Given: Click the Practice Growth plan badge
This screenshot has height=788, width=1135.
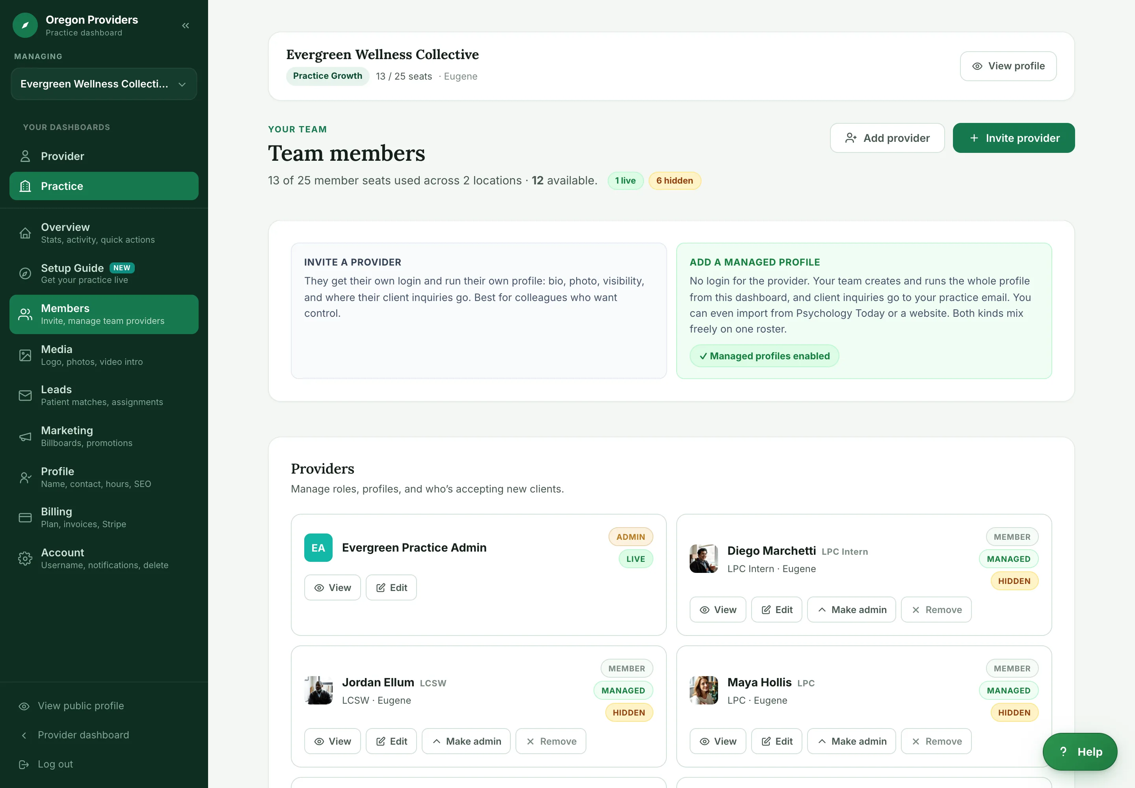Looking at the screenshot, I should 327,76.
